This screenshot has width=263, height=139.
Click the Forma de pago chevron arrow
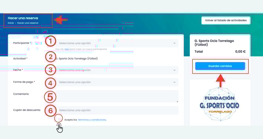click(174, 82)
